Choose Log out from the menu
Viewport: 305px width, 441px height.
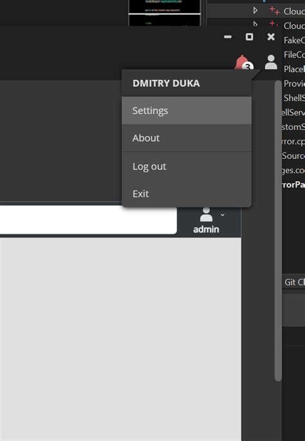click(187, 166)
